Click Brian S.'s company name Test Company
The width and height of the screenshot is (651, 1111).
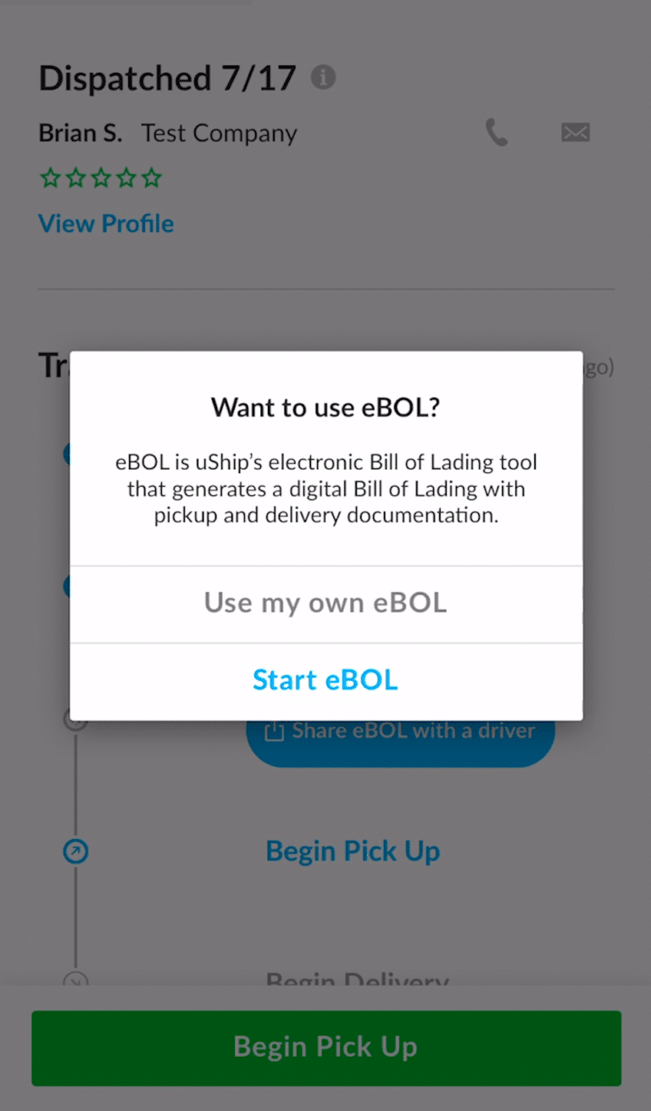point(219,132)
